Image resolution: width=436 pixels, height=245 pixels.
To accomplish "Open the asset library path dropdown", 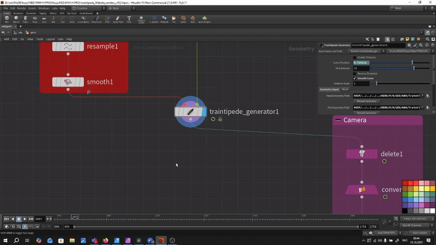I will [410, 51].
